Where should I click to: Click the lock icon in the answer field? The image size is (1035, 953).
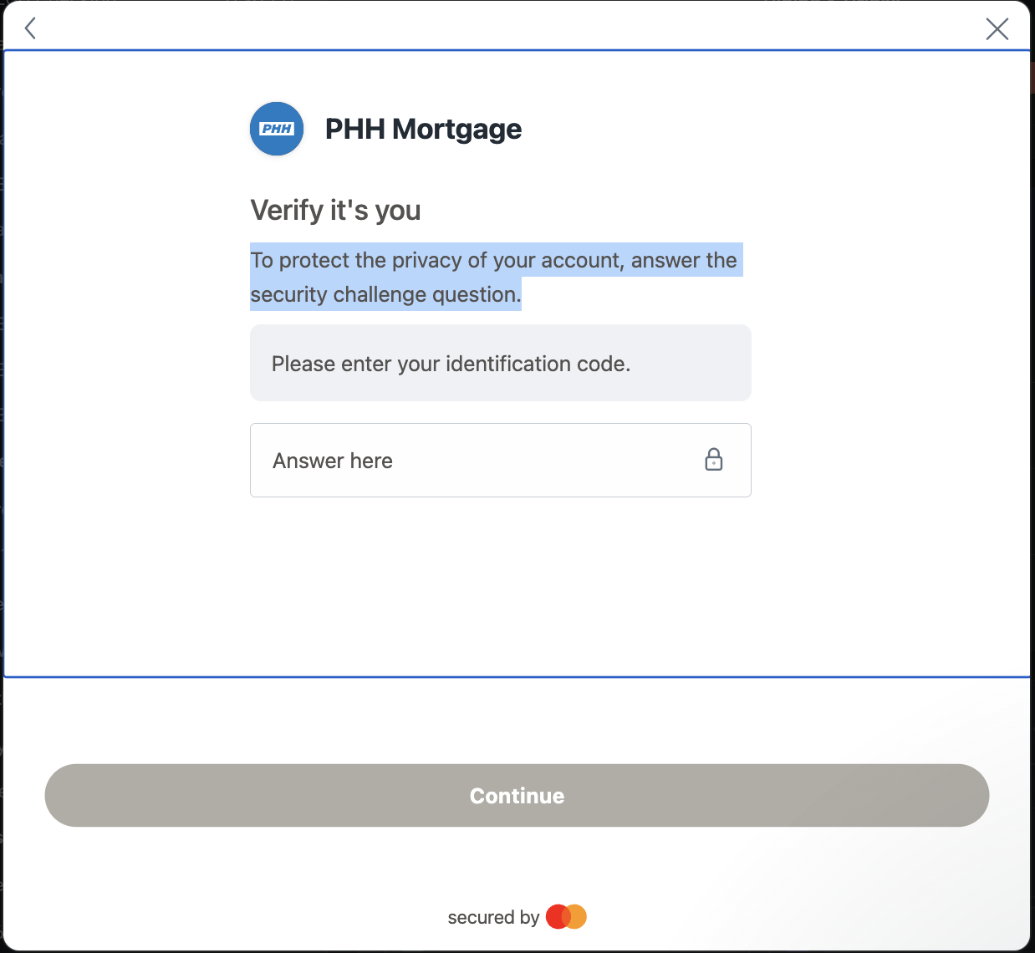click(713, 460)
